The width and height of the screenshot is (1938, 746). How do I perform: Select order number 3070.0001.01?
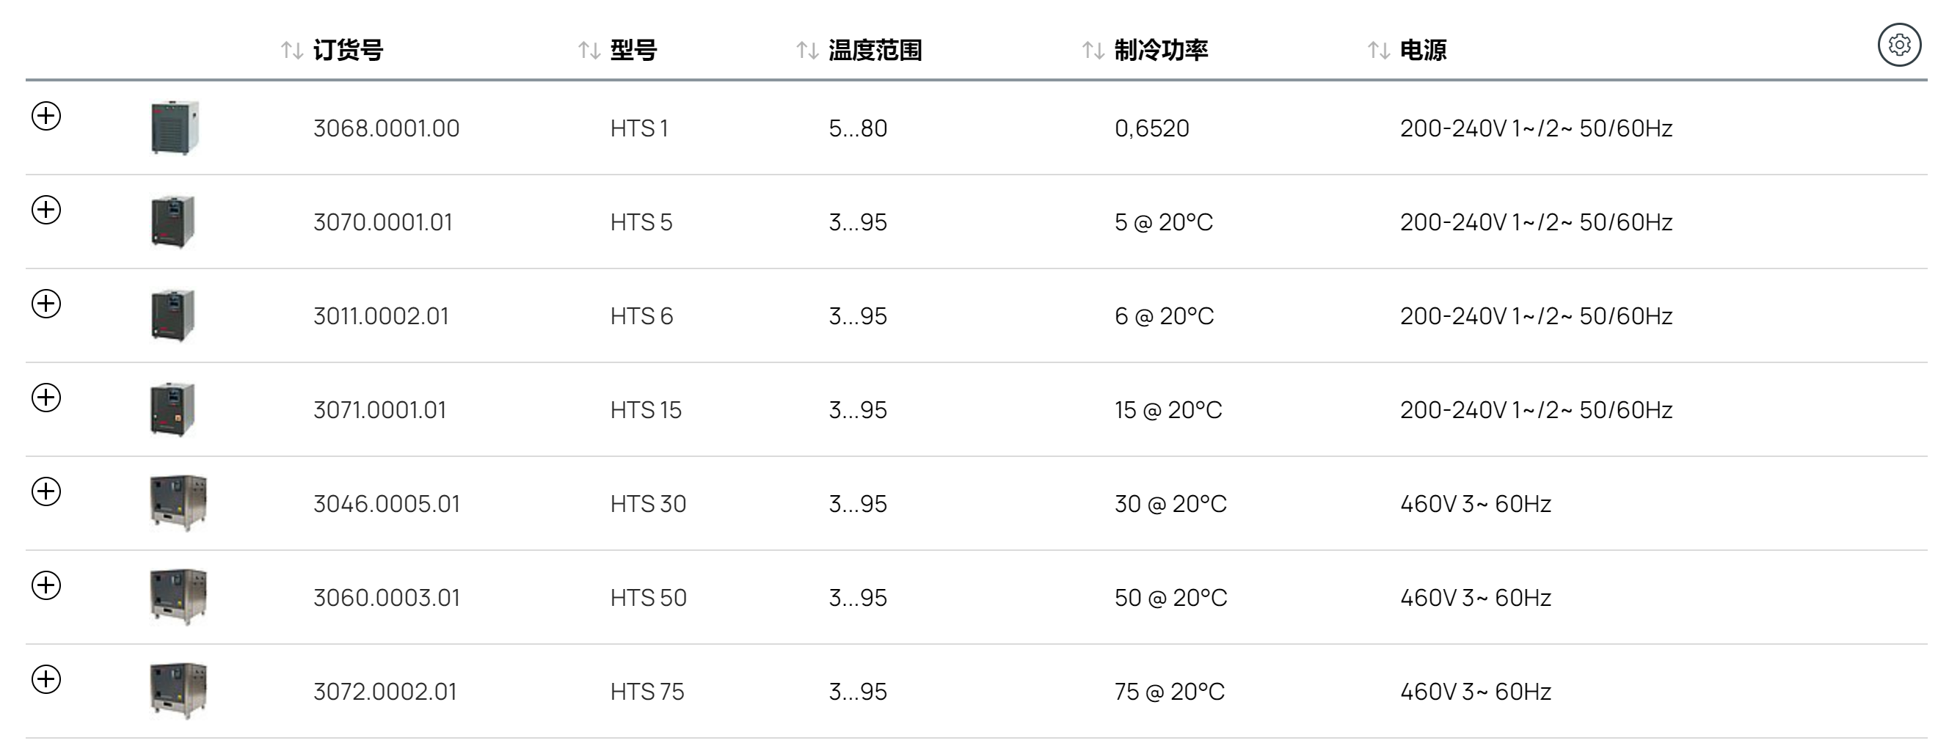(383, 222)
